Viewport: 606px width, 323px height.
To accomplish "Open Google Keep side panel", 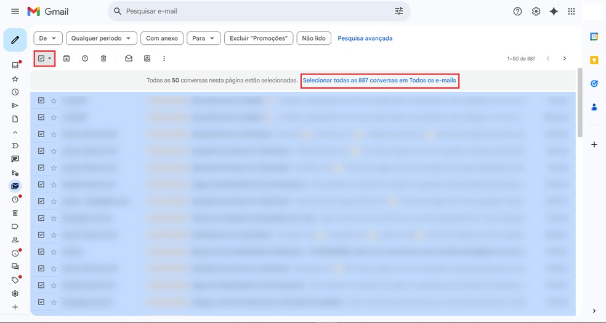I will click(594, 60).
